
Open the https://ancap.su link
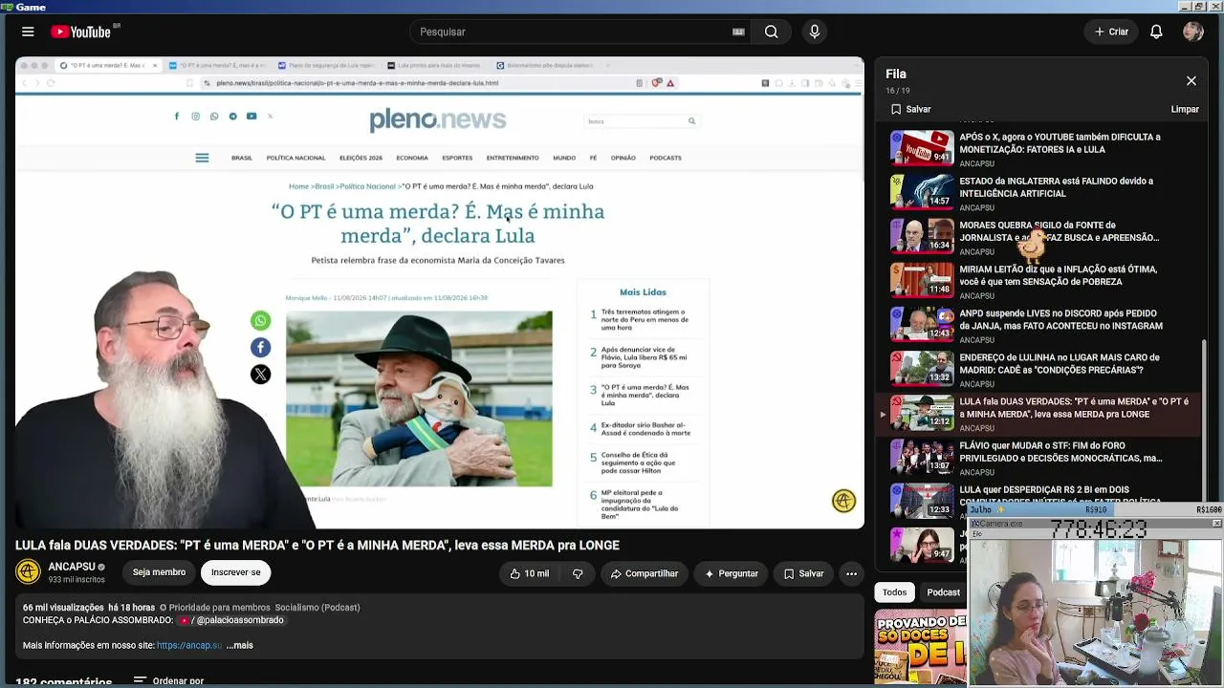[189, 645]
